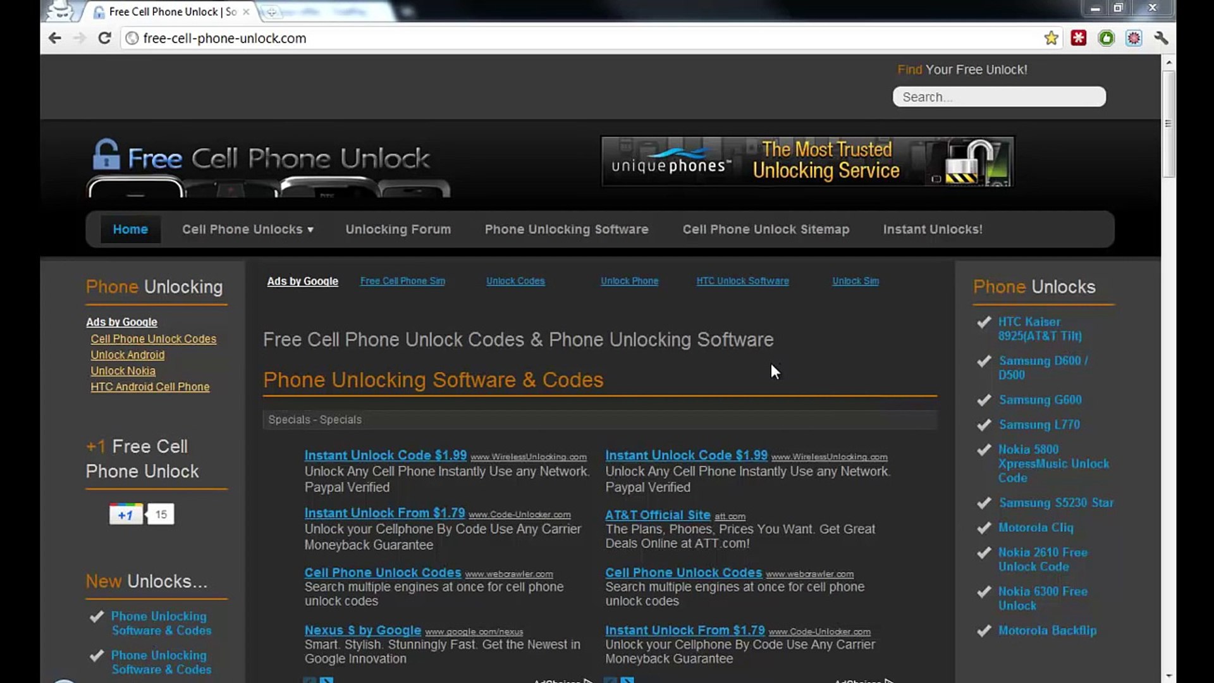Click inside the Search field
Viewport: 1214px width, 683px height.
[x=998, y=96]
